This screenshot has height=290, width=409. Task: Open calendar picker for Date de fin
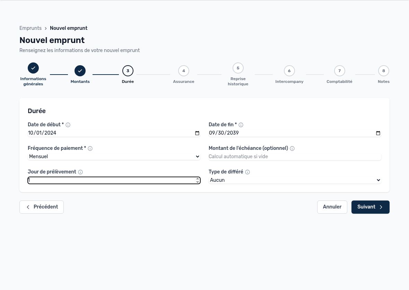(x=378, y=133)
